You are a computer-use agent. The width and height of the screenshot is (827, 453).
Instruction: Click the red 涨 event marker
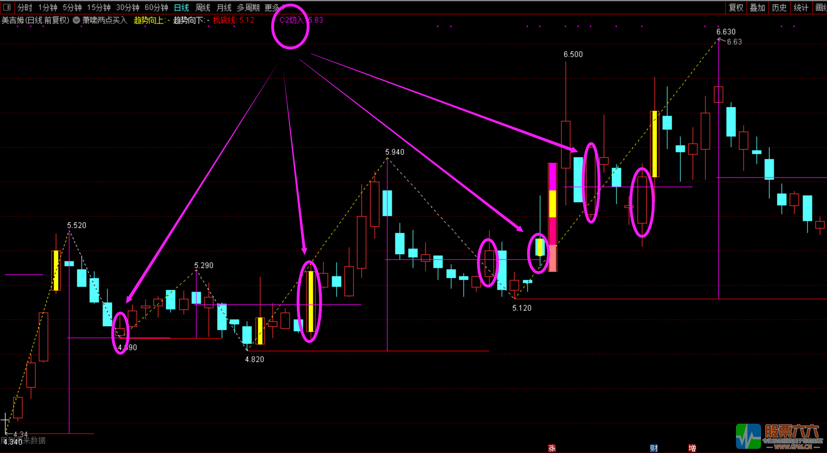(x=552, y=448)
